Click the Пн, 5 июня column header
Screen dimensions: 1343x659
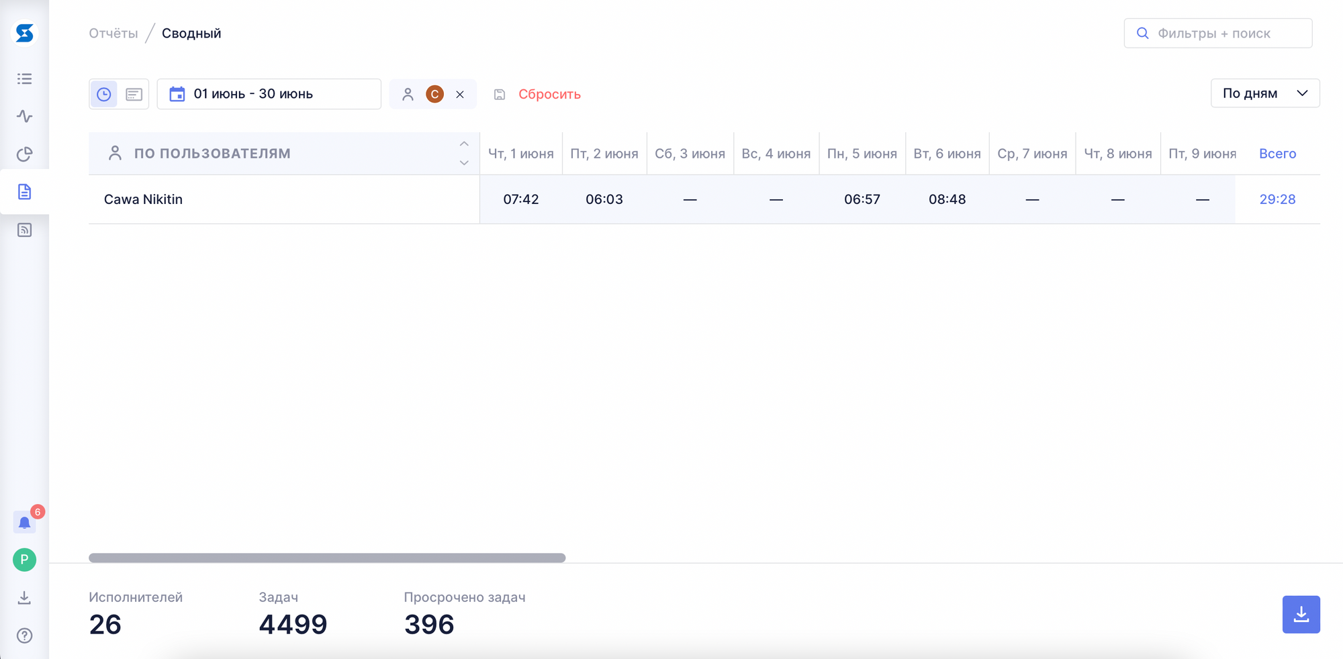click(862, 154)
